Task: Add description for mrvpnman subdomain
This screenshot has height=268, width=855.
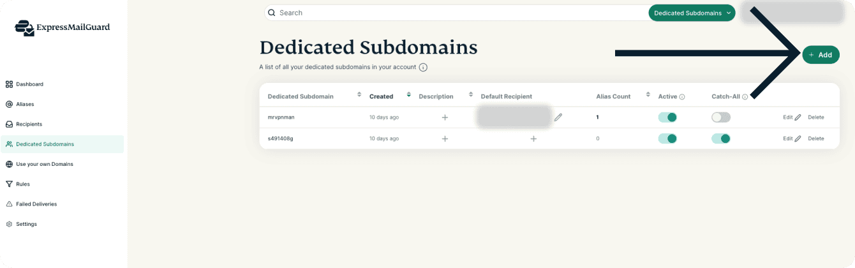Action: [x=445, y=117]
